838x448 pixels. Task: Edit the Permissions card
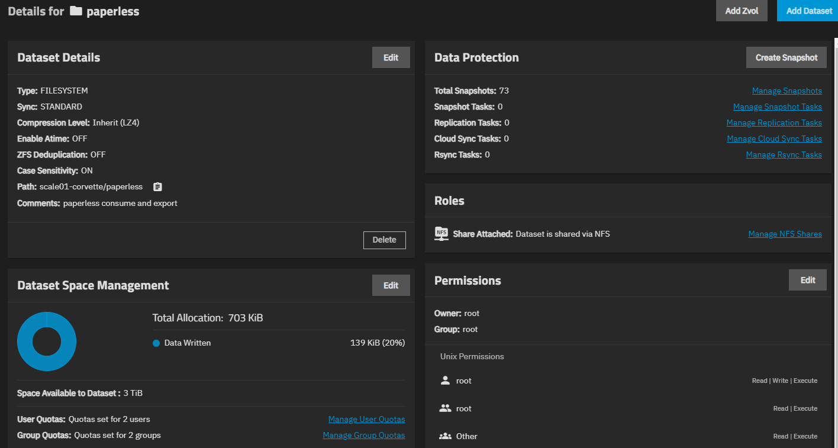pos(807,280)
